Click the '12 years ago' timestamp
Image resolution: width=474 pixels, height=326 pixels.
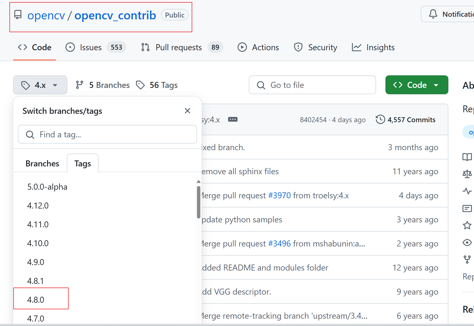pyautogui.click(x=415, y=268)
